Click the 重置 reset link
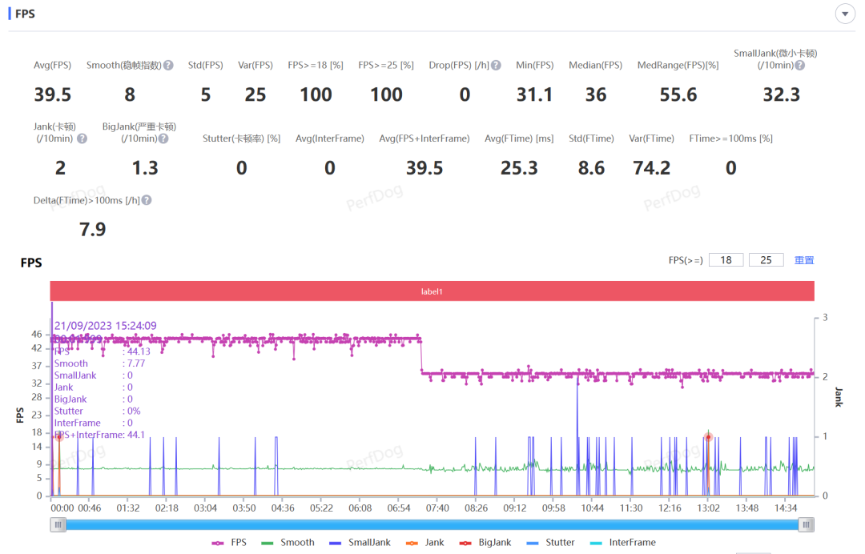 [x=804, y=260]
